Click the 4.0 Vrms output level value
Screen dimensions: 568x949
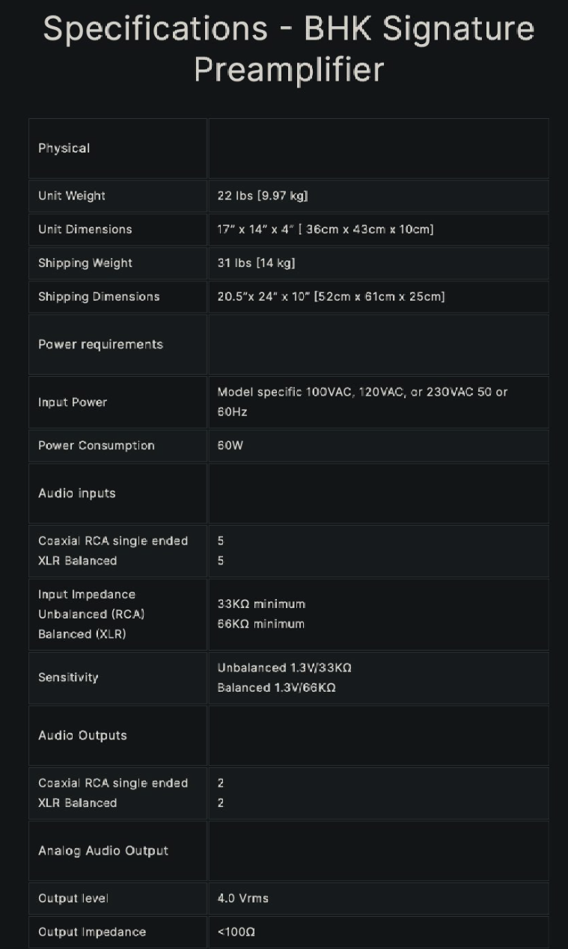pos(242,898)
